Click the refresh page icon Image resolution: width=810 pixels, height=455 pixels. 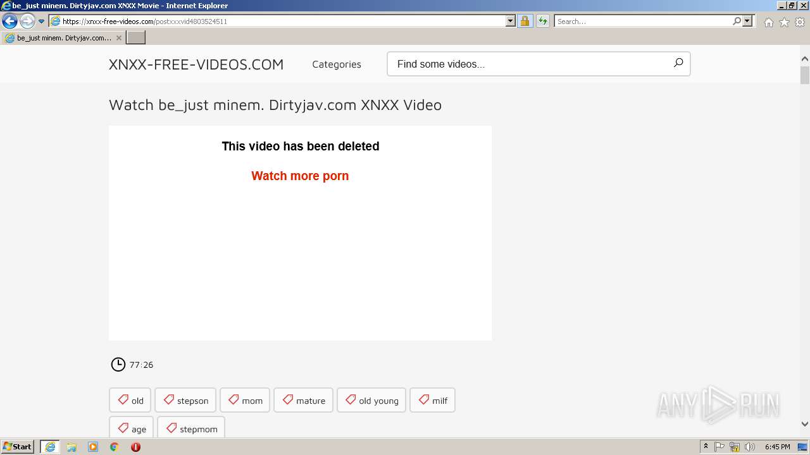point(543,21)
